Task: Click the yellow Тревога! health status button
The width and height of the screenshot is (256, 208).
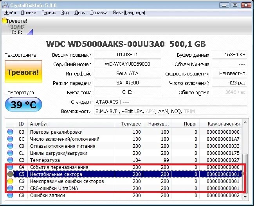Action: [x=23, y=72]
